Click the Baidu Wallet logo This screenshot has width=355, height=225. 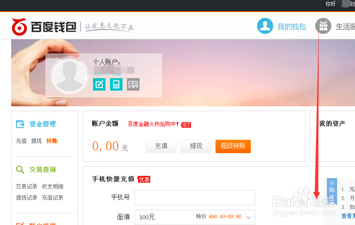[x=44, y=27]
